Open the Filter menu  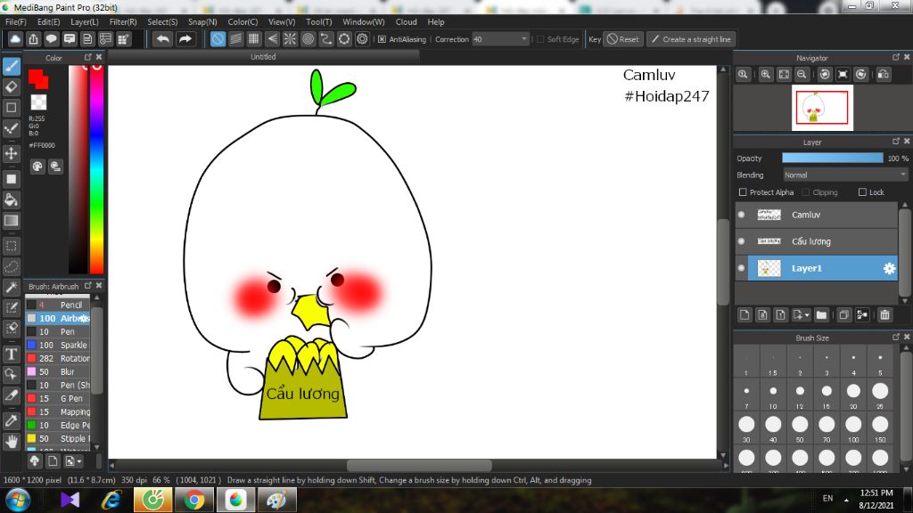123,22
